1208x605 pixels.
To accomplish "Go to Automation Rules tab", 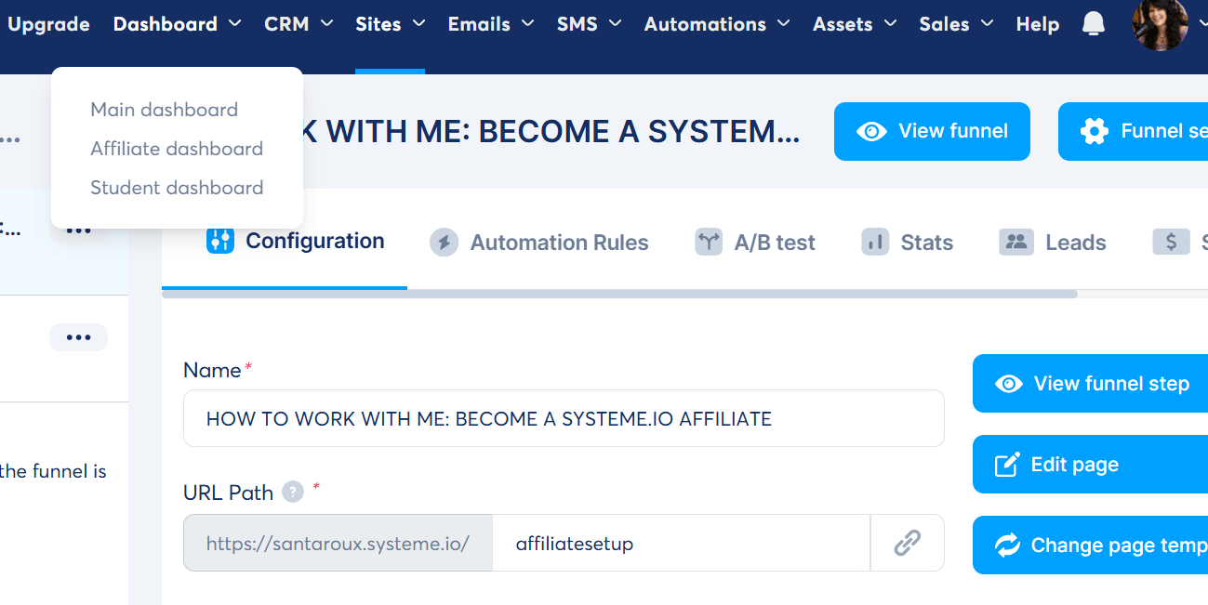I will click(x=539, y=243).
